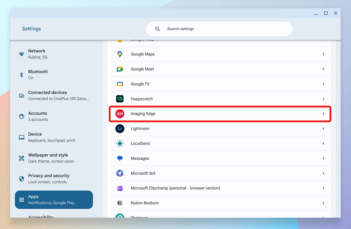Click the Messages app icon
Viewport: 351px width, 229px height.
coord(120,158)
